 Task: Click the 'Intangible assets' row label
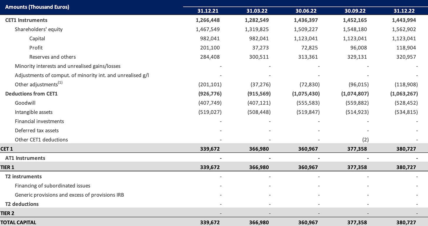point(34,112)
